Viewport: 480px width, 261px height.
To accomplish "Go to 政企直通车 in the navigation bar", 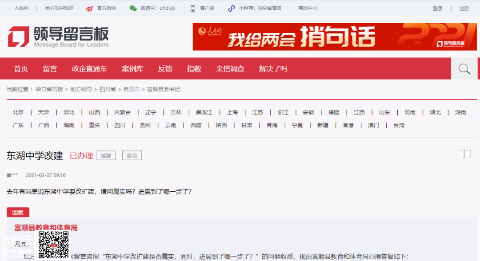I will tap(89, 69).
